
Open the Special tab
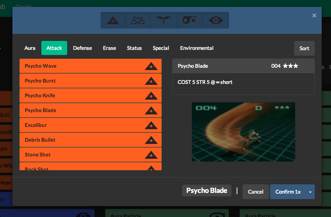tap(161, 48)
